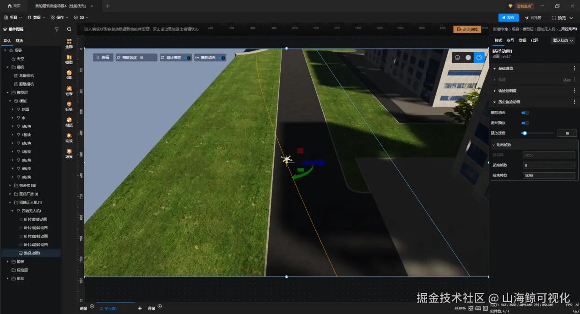Collapse the 动画帧数 group
The width and height of the screenshot is (580, 314).
[x=494, y=145]
